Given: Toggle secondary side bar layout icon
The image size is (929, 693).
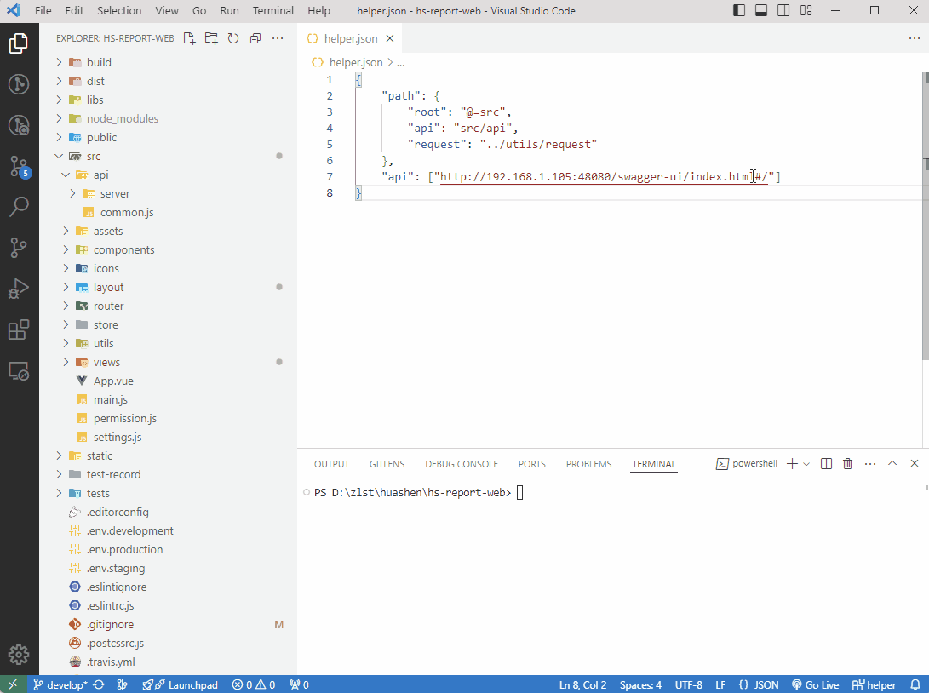Looking at the screenshot, I should click(783, 11).
